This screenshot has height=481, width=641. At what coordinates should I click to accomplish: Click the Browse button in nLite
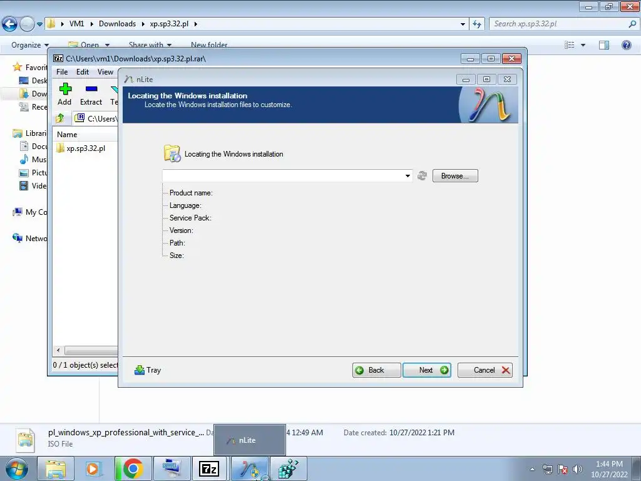pyautogui.click(x=455, y=176)
